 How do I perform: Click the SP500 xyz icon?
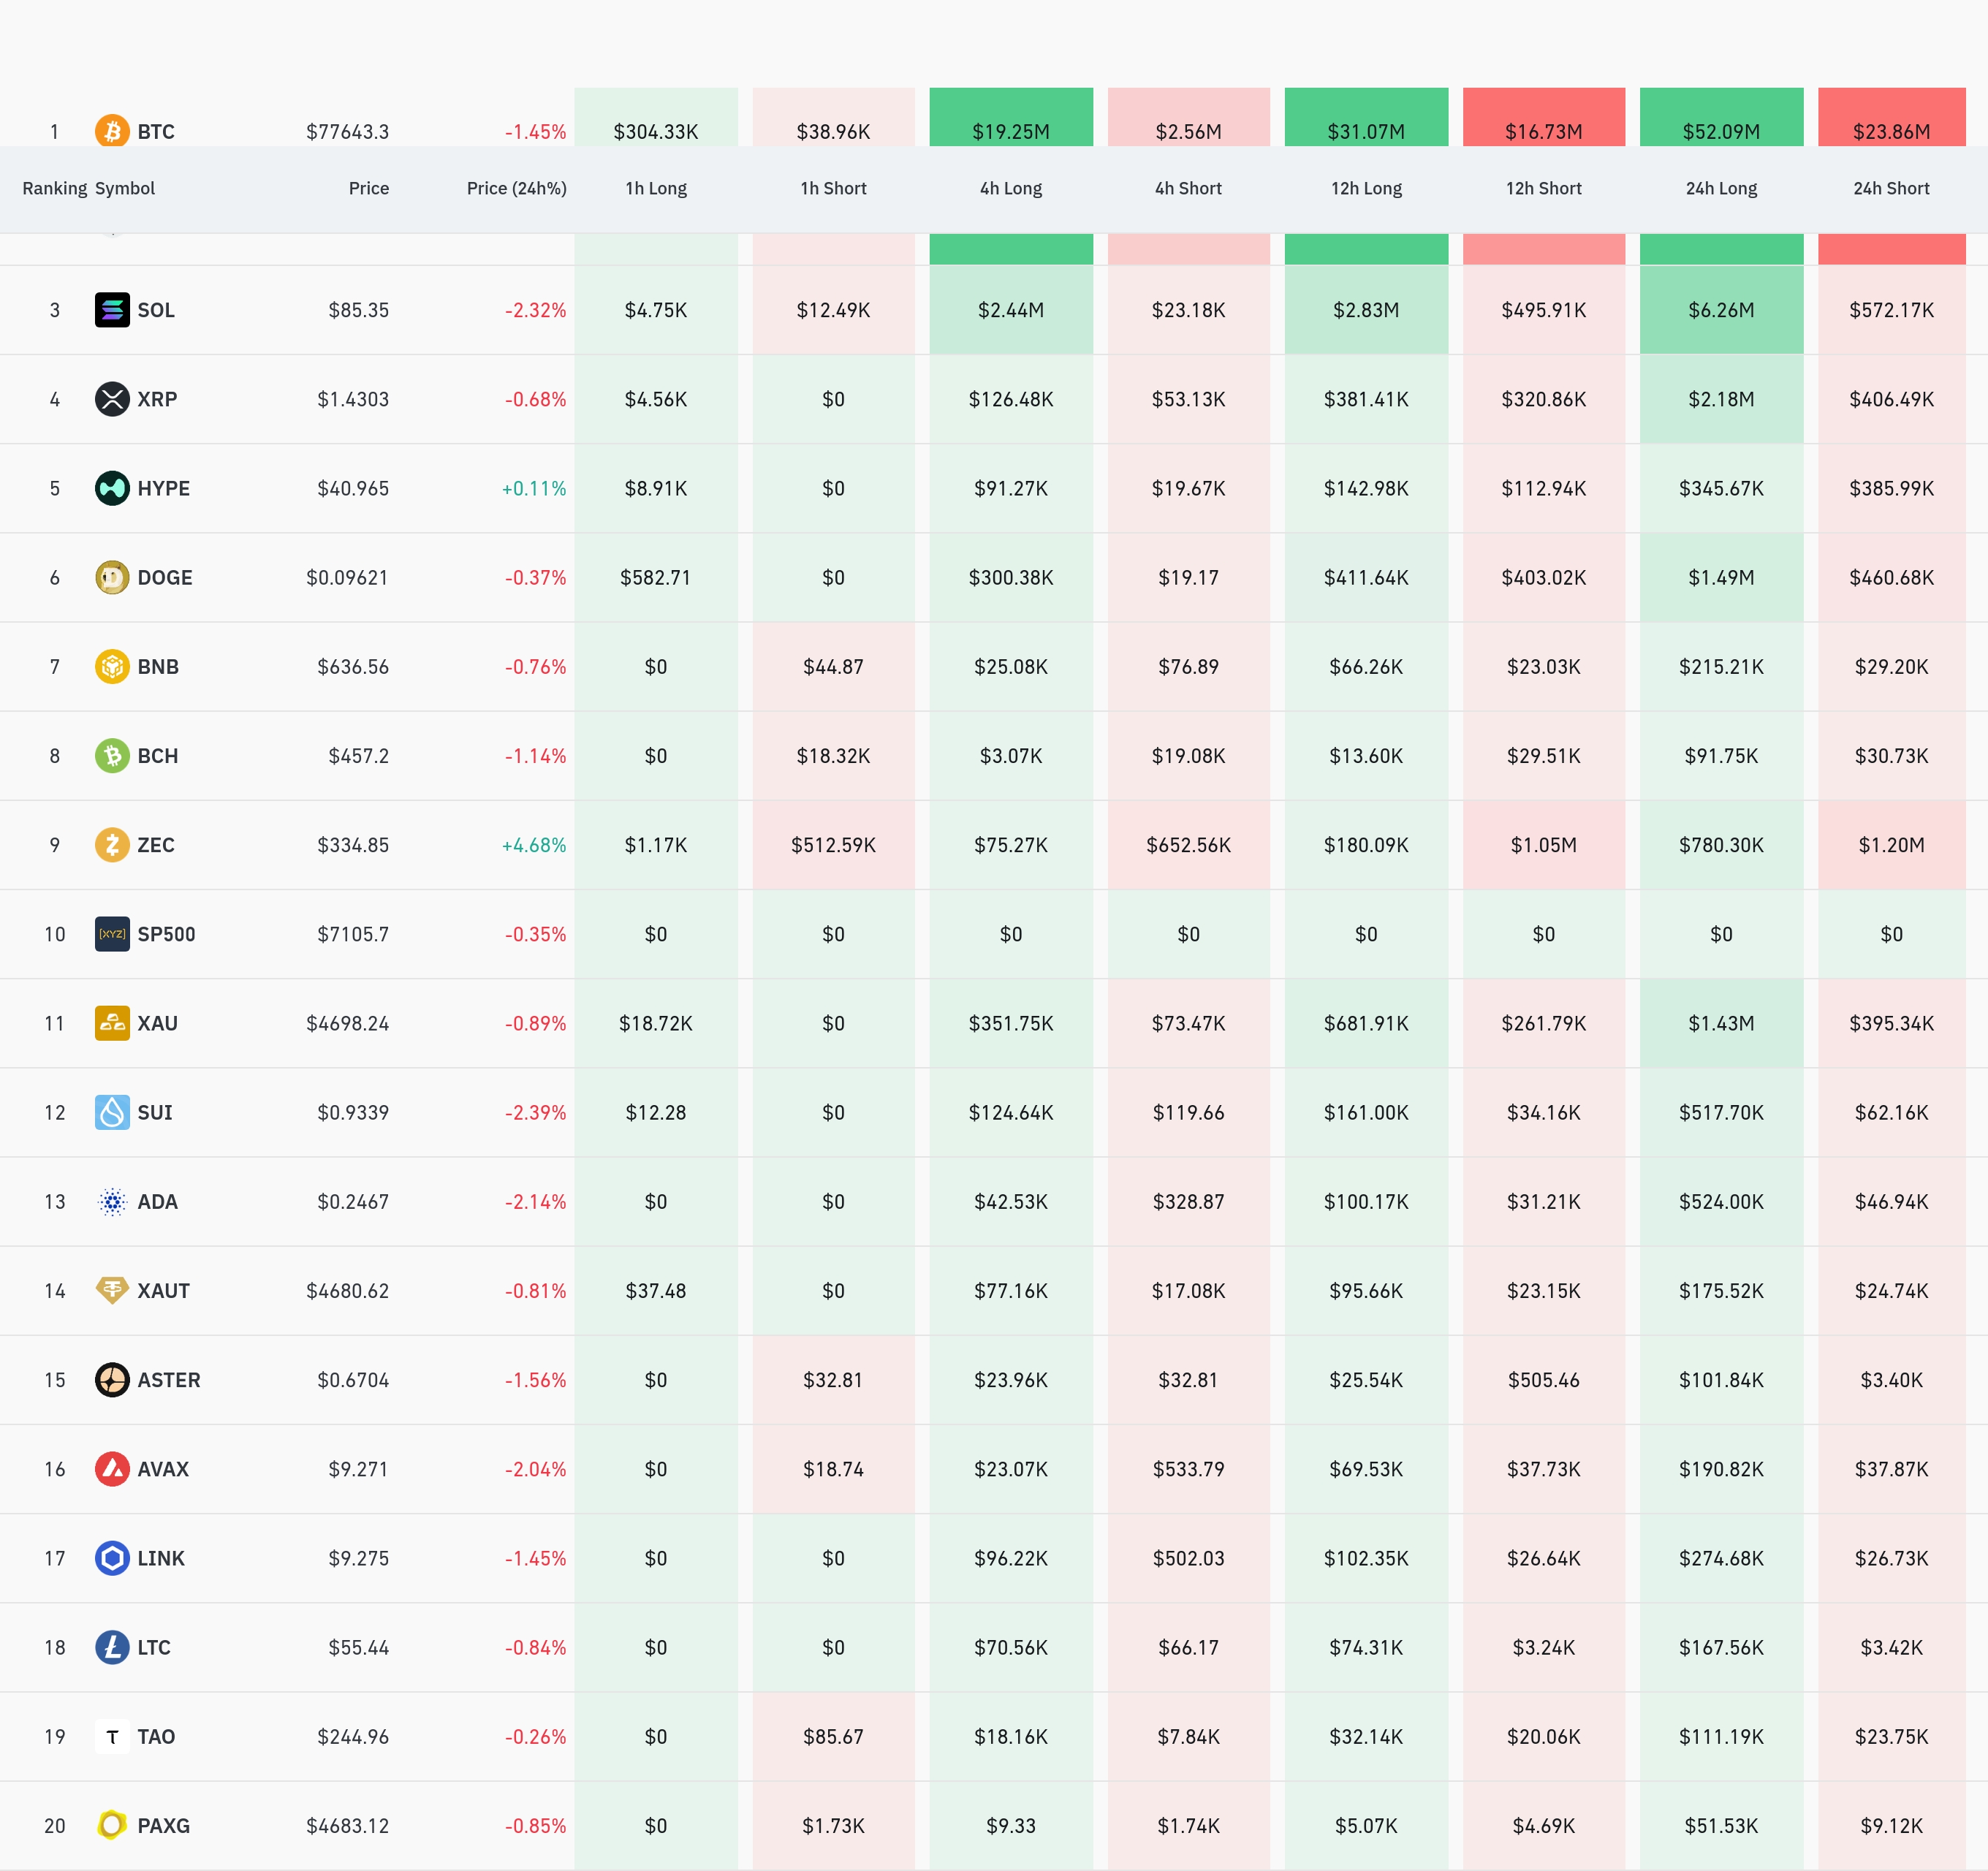pos(112,934)
